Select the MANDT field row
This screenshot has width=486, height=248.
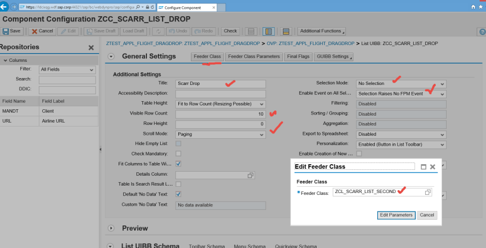(49, 111)
